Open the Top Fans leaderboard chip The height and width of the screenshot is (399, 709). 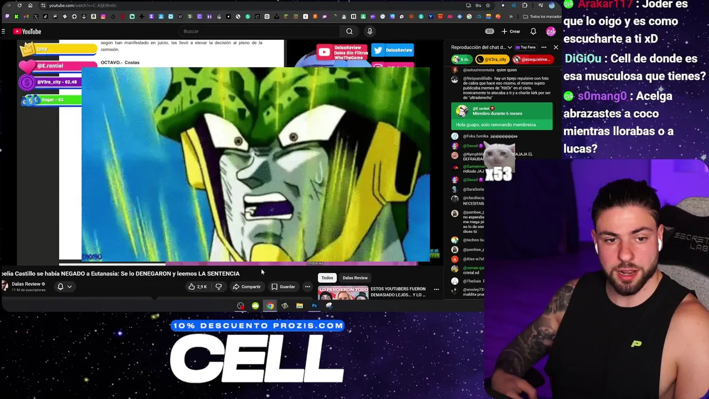point(526,47)
